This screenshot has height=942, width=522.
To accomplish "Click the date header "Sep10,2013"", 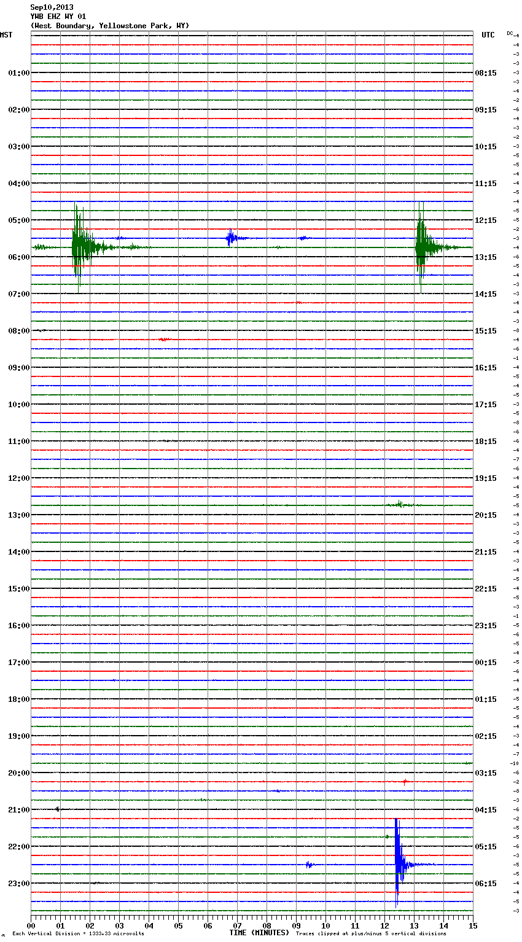I will pyautogui.click(x=52, y=7).
